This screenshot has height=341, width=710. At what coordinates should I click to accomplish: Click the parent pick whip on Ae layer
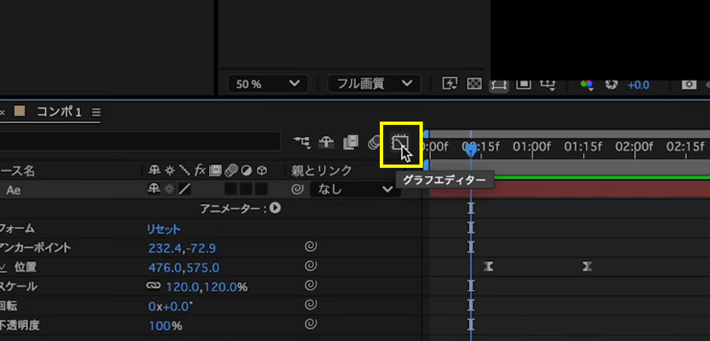click(298, 190)
